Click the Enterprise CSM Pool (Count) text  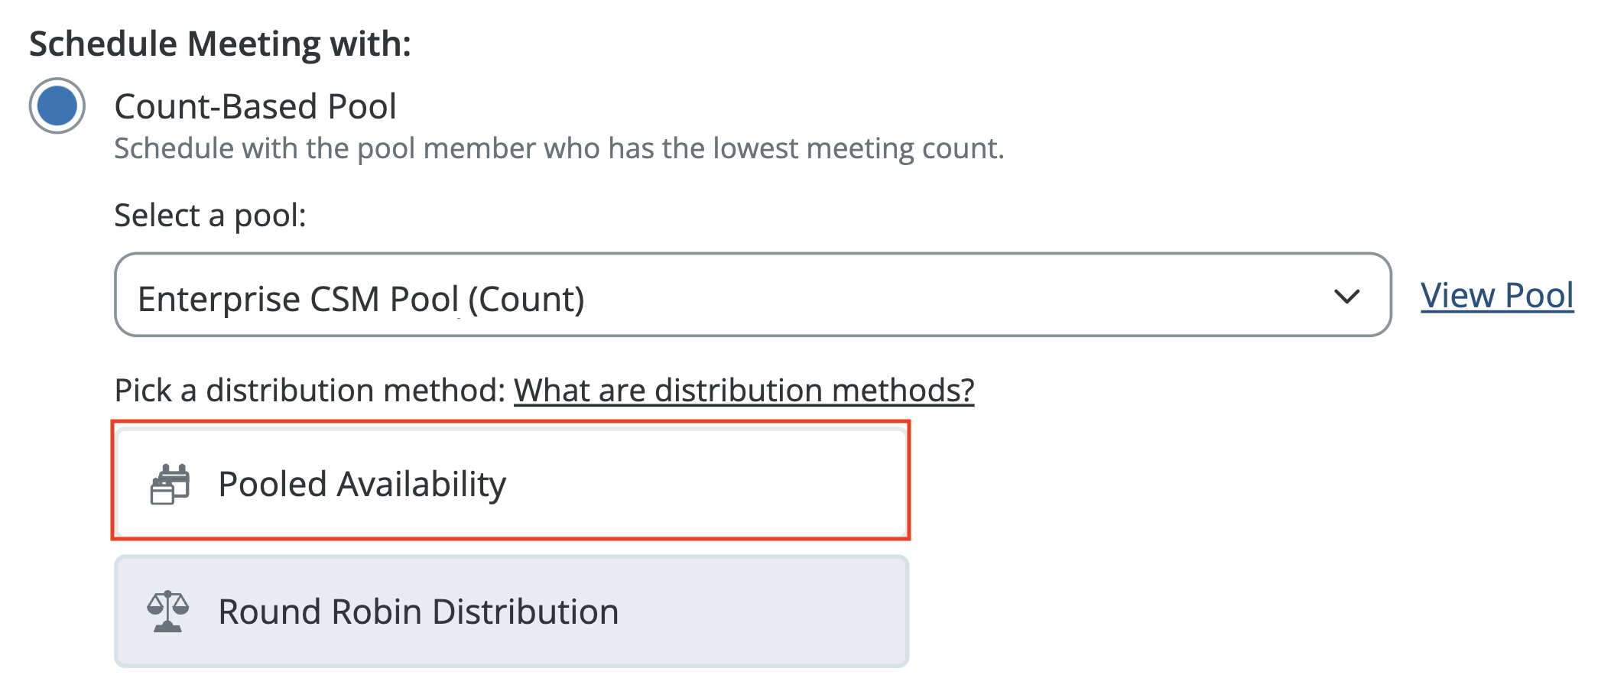tap(361, 299)
